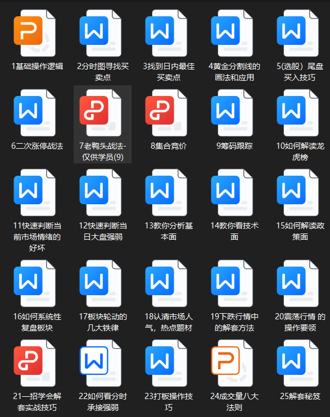Viewport: 330px width, 417px height.
Task: Select the PDF icon of 21一招学会解套实战技巧
Action: [35, 363]
